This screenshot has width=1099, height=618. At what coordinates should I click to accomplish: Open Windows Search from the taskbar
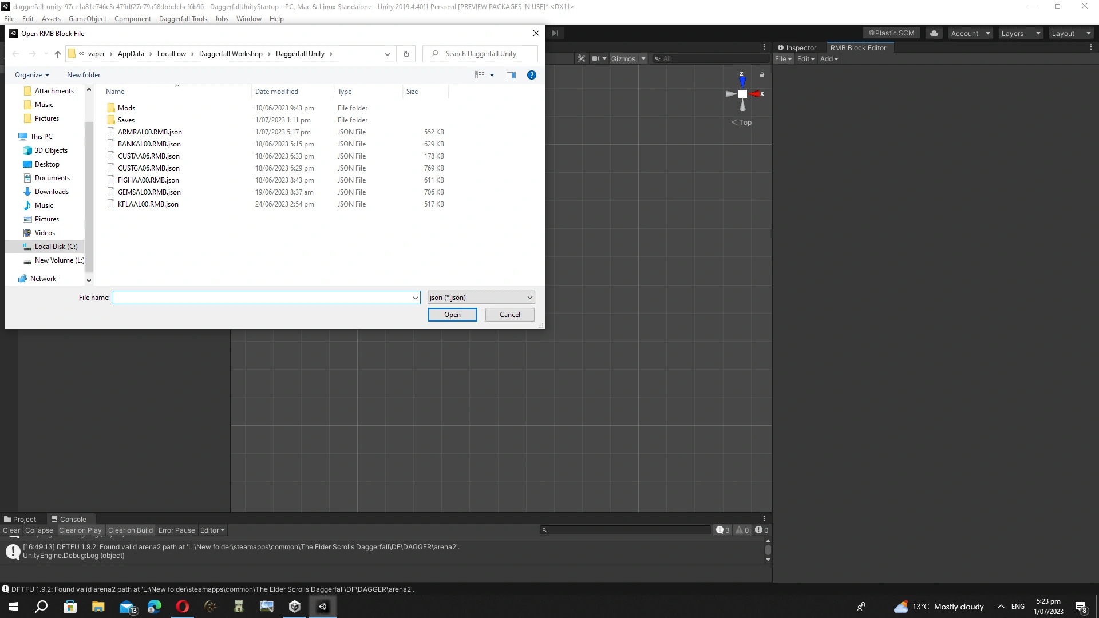coord(41,607)
